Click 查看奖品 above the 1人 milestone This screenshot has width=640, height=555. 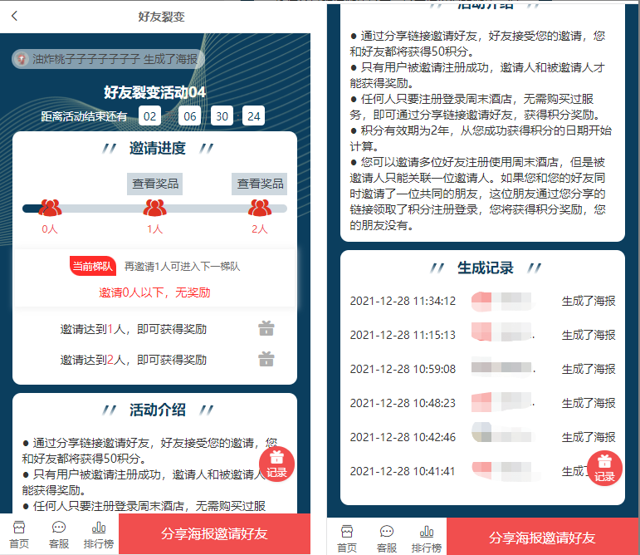click(155, 184)
